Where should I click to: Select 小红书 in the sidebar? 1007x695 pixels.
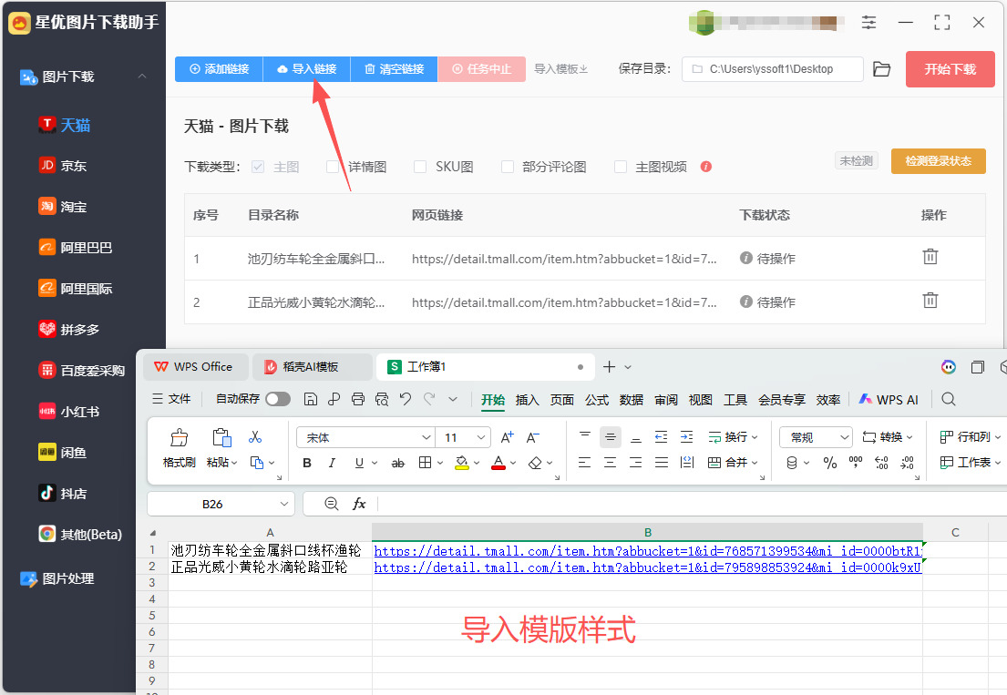[x=68, y=412]
